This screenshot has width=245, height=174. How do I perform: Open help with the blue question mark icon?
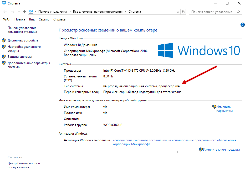click(242, 25)
